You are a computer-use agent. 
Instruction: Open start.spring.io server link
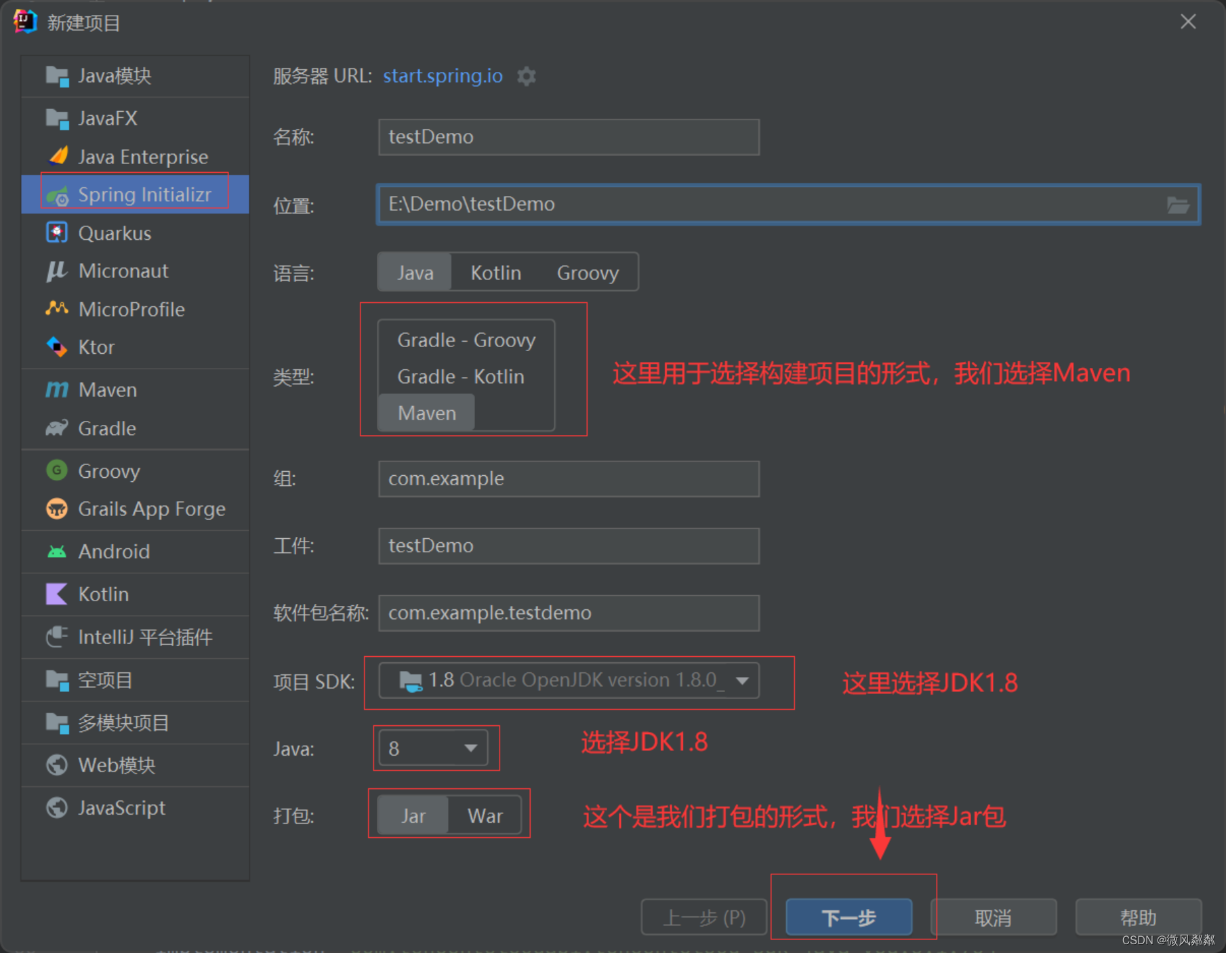pyautogui.click(x=443, y=76)
